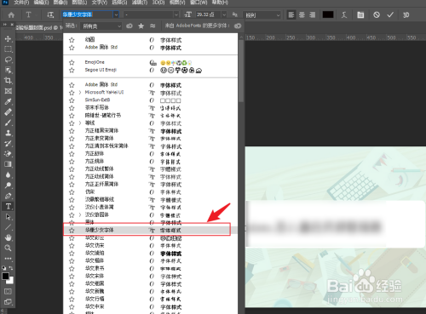The image size is (426, 314).
Task: Expand the Microsoft YaHei UI font family
Action: [80, 93]
